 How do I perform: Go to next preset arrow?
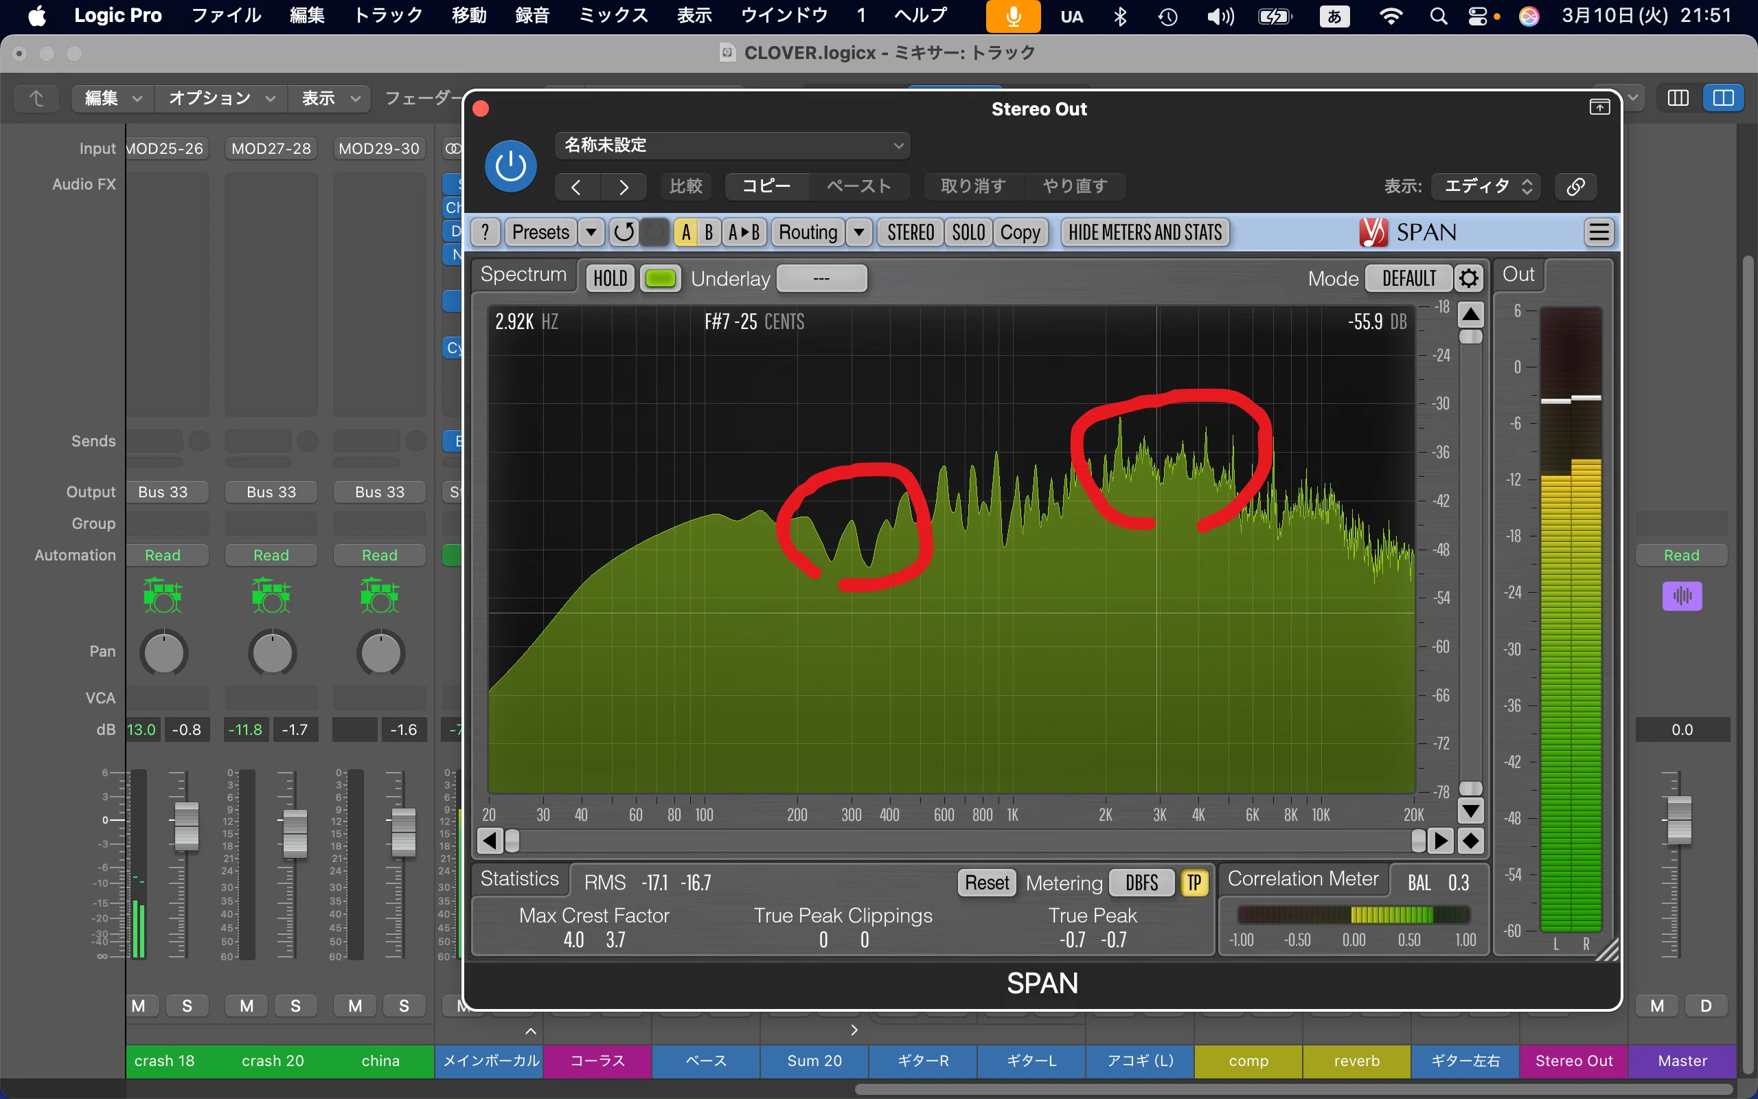pyautogui.click(x=624, y=187)
